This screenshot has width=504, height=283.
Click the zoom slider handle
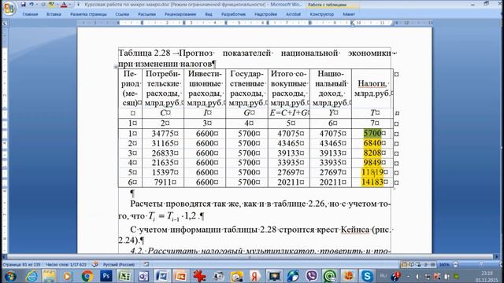click(481, 264)
